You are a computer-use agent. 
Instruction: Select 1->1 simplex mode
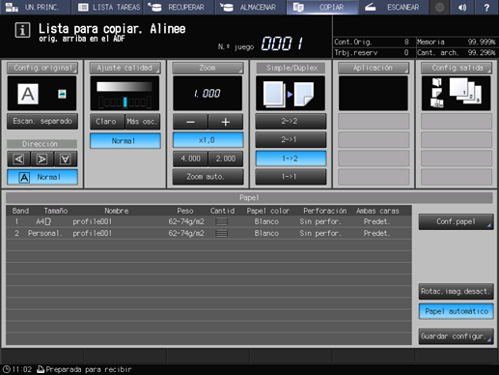(291, 177)
